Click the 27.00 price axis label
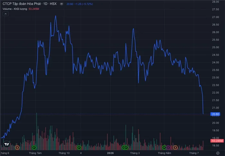The width and height of the screenshot is (225, 156). click(216, 17)
